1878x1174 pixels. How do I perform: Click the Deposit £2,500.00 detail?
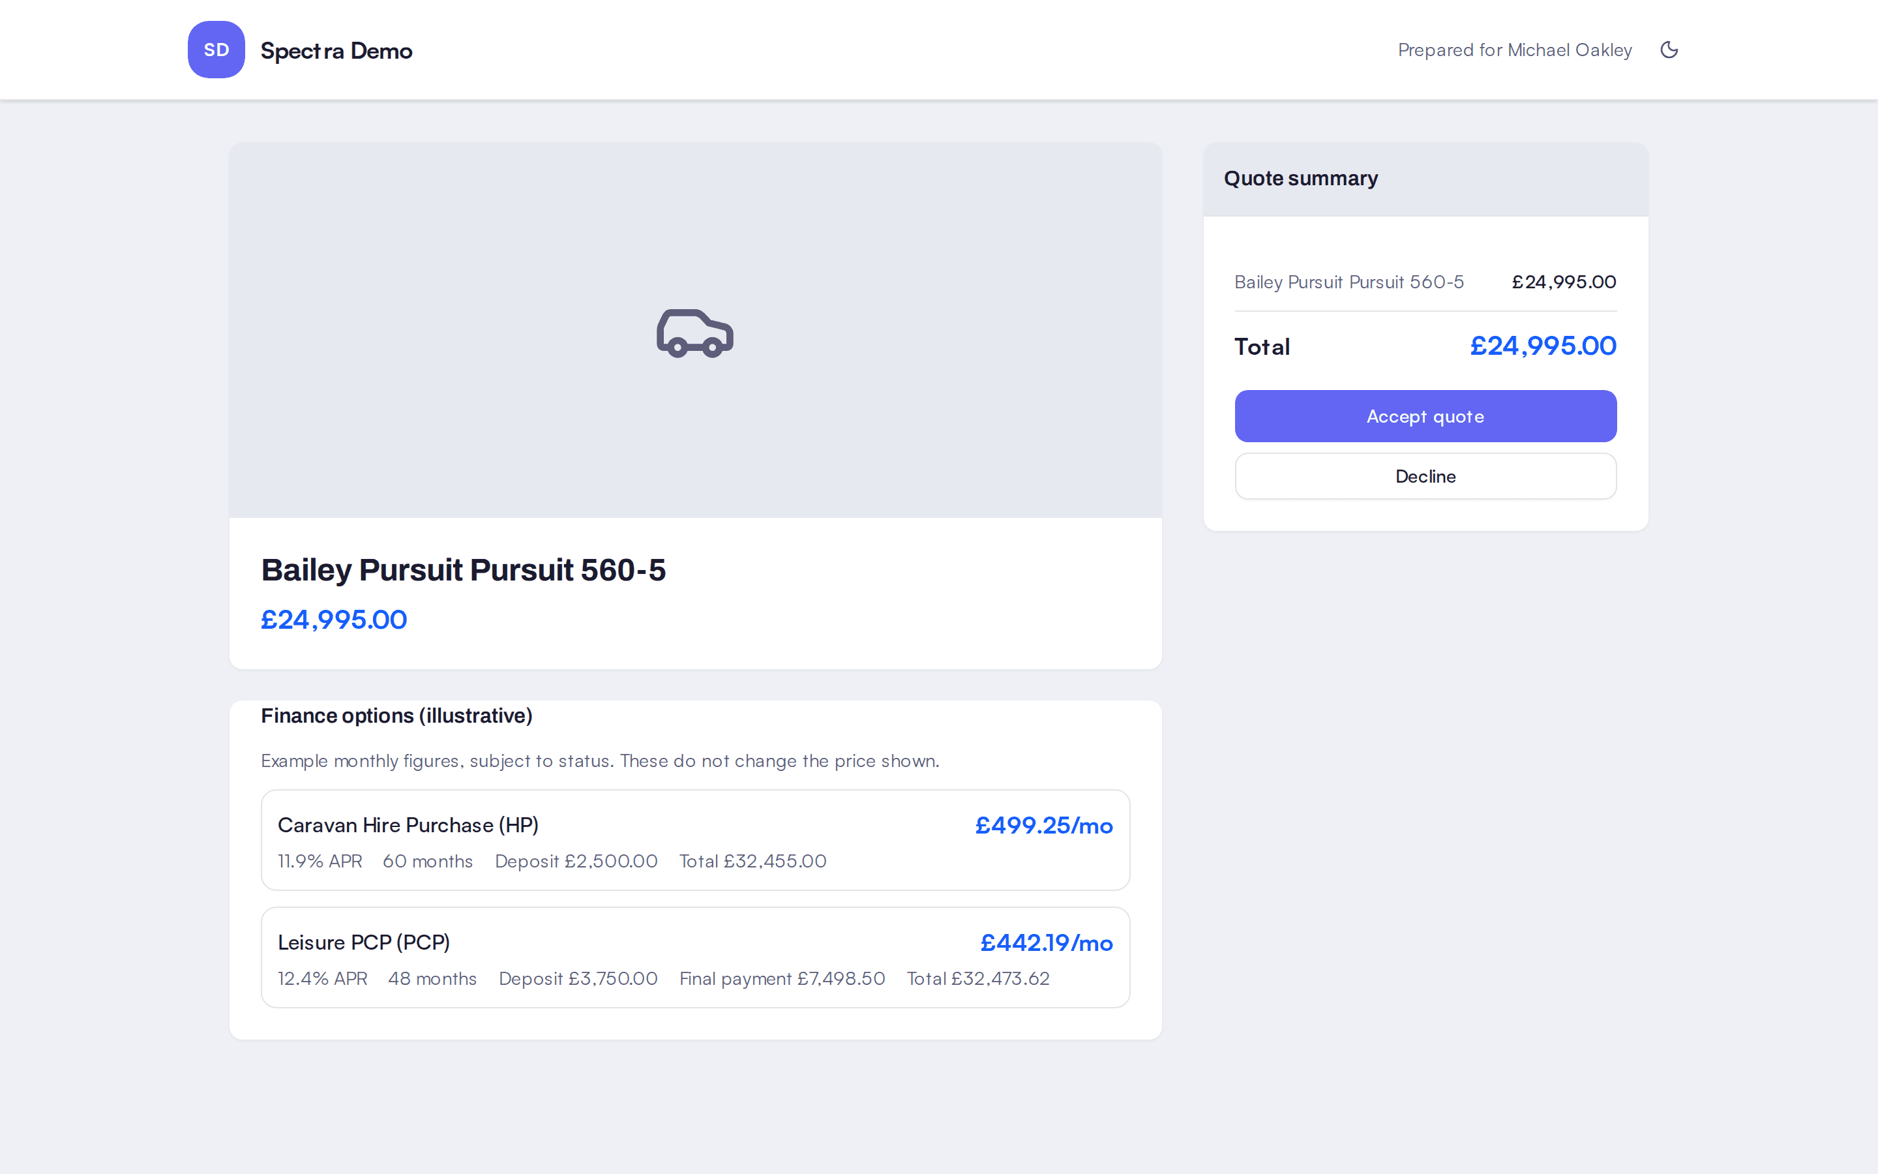click(x=576, y=861)
